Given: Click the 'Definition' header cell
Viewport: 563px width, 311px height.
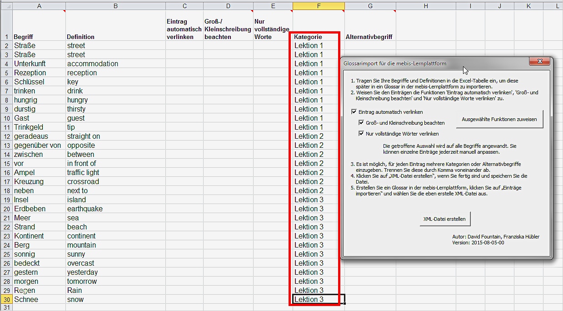Looking at the screenshot, I should click(116, 25).
